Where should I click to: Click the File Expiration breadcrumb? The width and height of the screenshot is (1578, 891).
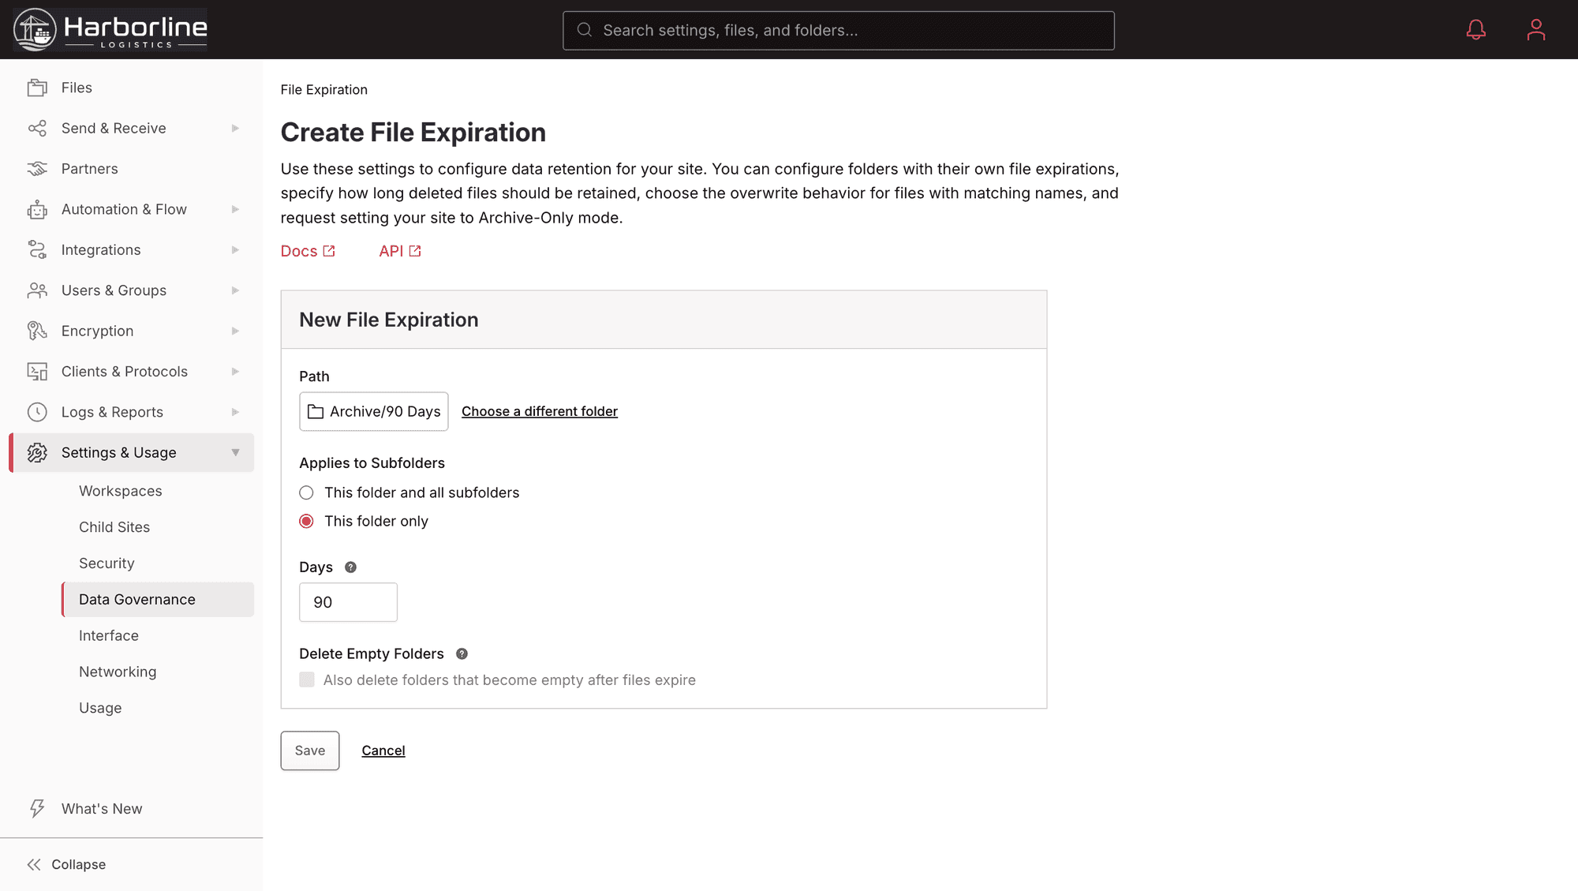(324, 90)
